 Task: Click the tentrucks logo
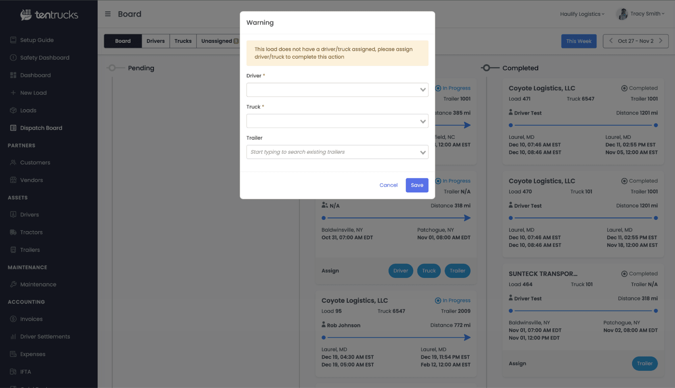coord(49,15)
